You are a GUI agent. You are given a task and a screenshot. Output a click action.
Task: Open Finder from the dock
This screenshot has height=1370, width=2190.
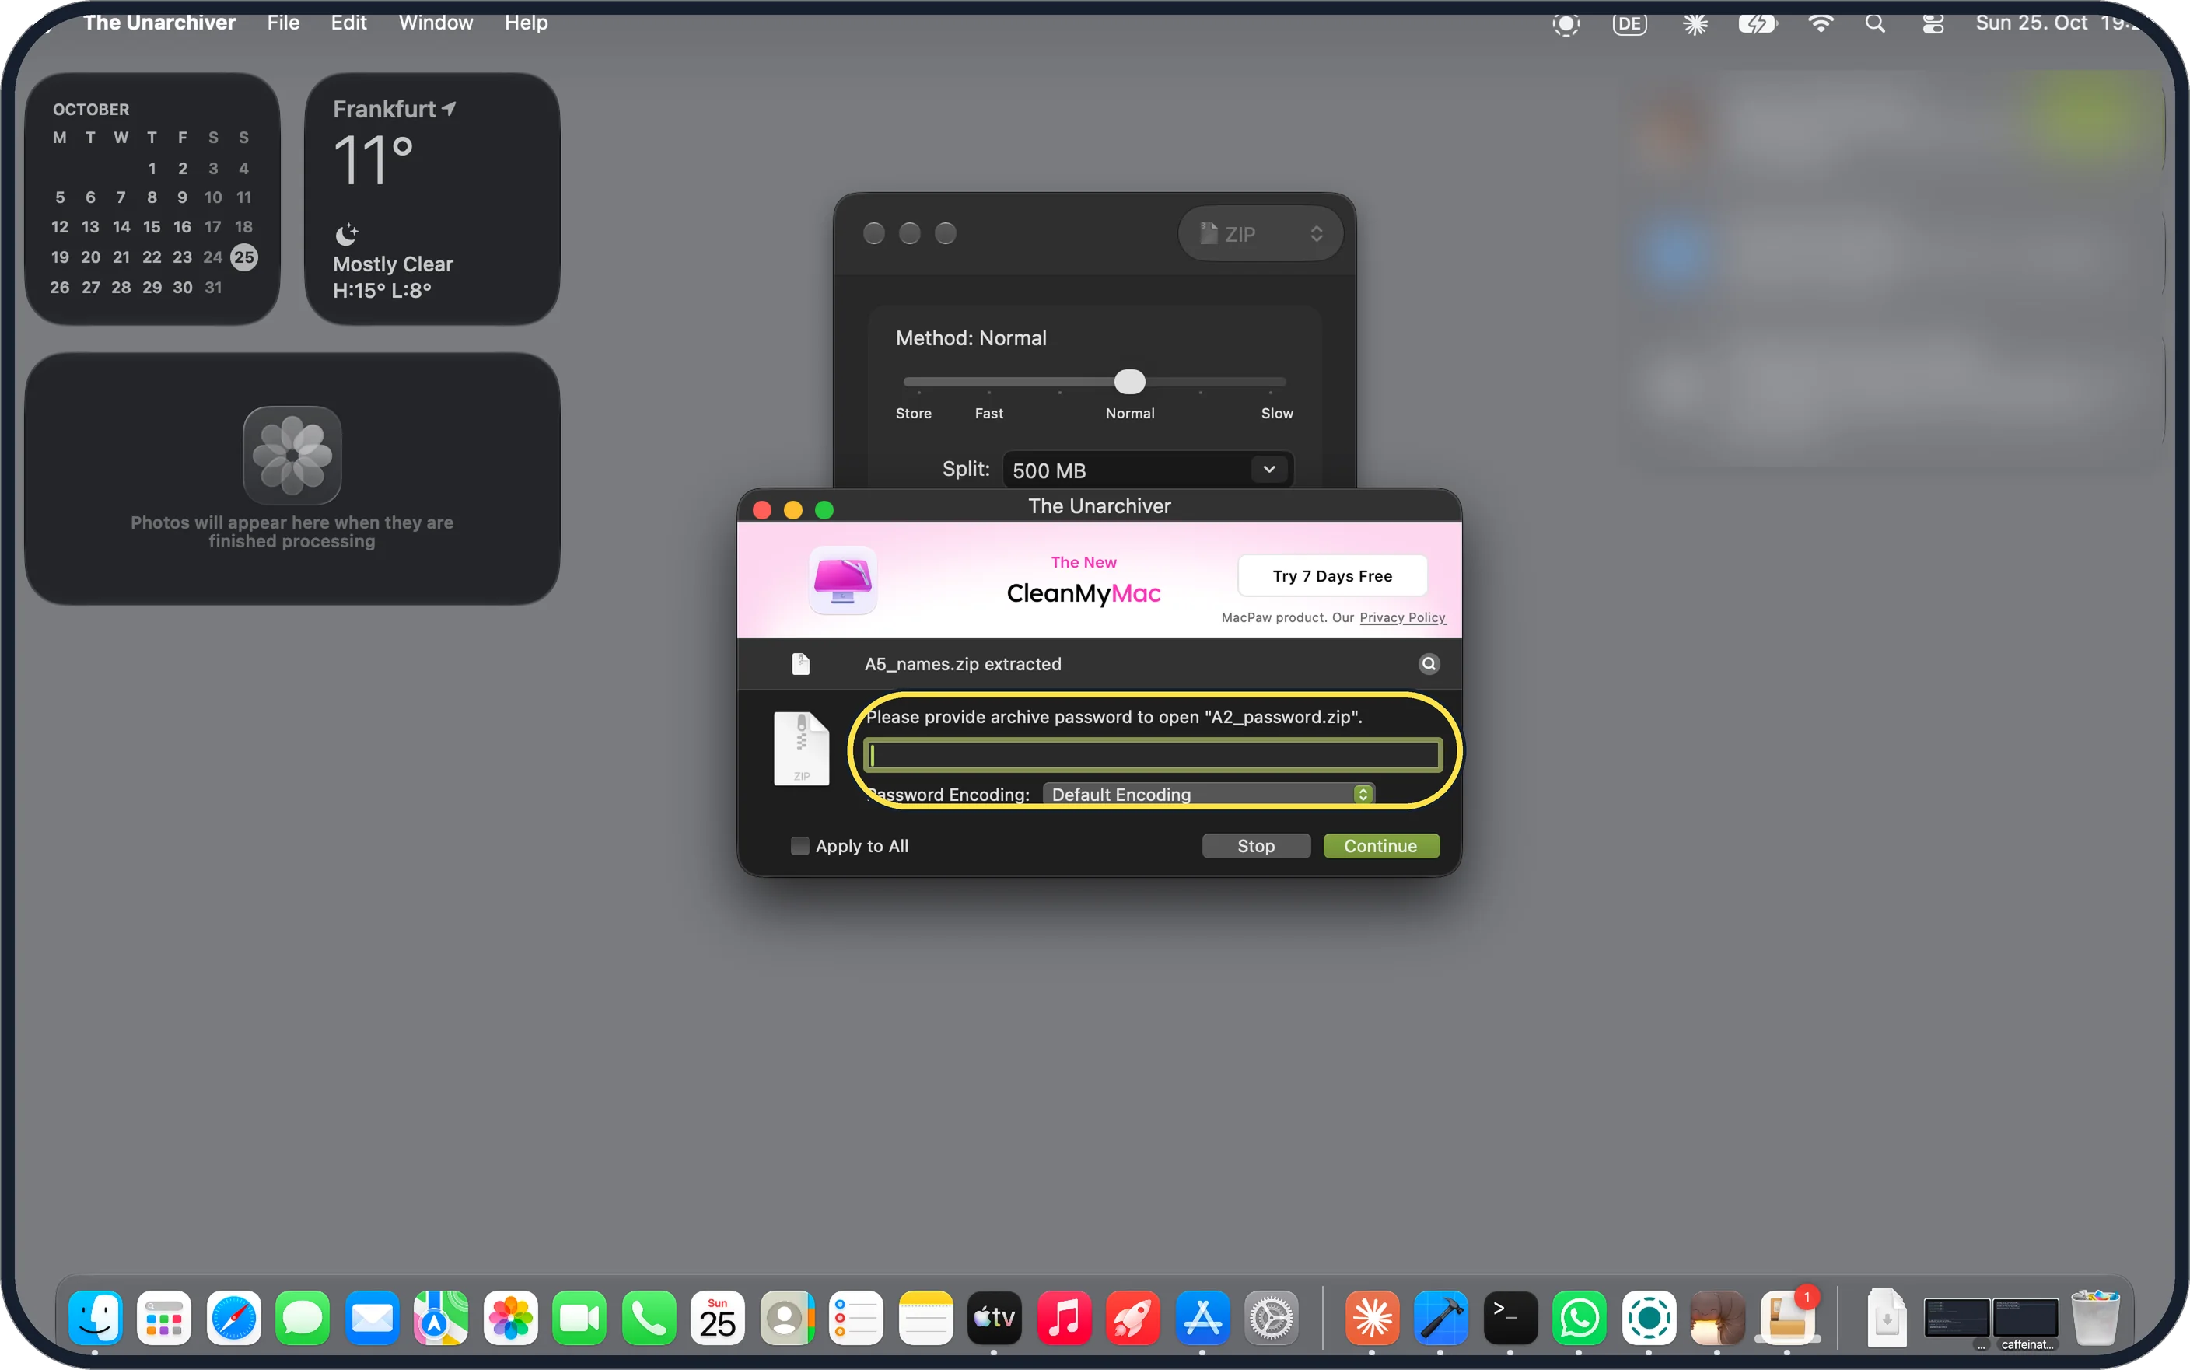95,1317
